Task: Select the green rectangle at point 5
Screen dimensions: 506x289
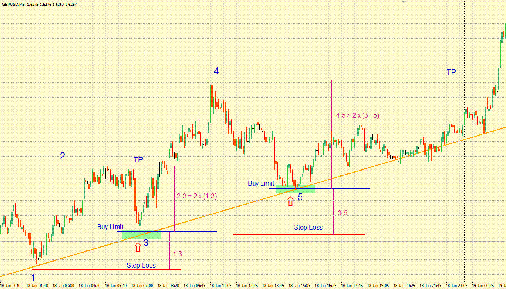Action: pyautogui.click(x=295, y=189)
